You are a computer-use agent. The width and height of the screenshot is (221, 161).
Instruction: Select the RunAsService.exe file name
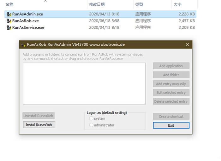[28, 27]
